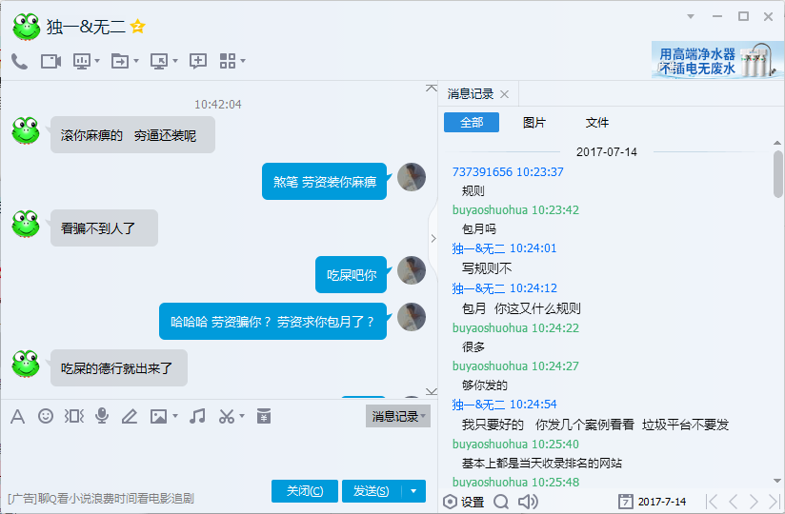Viewport: 785px width, 514px height.
Task: Expand the screenshot options dropdown arrow
Action: click(x=242, y=416)
